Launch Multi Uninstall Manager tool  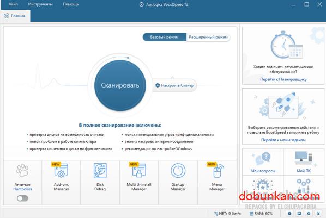(139, 183)
